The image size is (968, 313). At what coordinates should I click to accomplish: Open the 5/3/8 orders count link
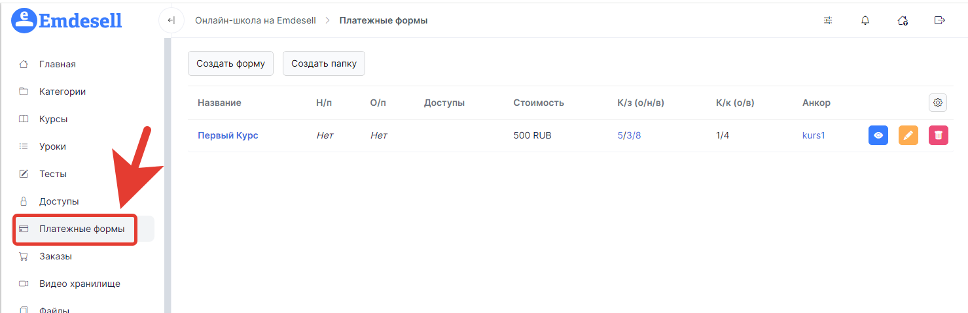click(629, 135)
